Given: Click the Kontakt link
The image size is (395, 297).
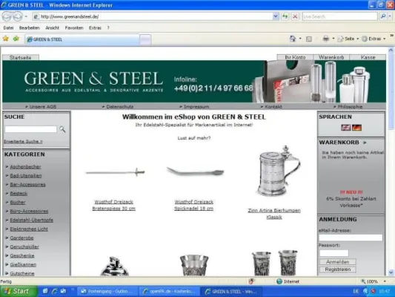Looking at the screenshot, I should point(273,107).
